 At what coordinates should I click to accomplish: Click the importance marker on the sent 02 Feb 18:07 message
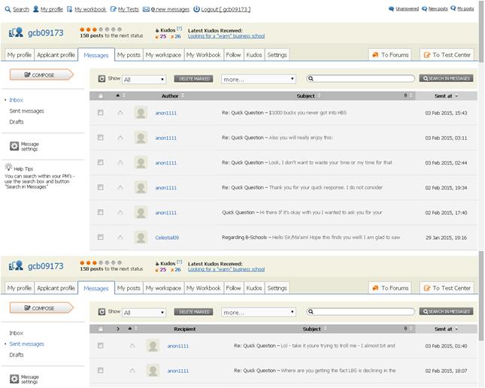[x=132, y=371]
